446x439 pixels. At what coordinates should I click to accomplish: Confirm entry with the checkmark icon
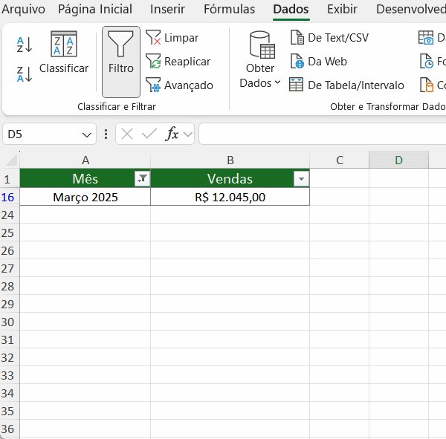pos(149,134)
